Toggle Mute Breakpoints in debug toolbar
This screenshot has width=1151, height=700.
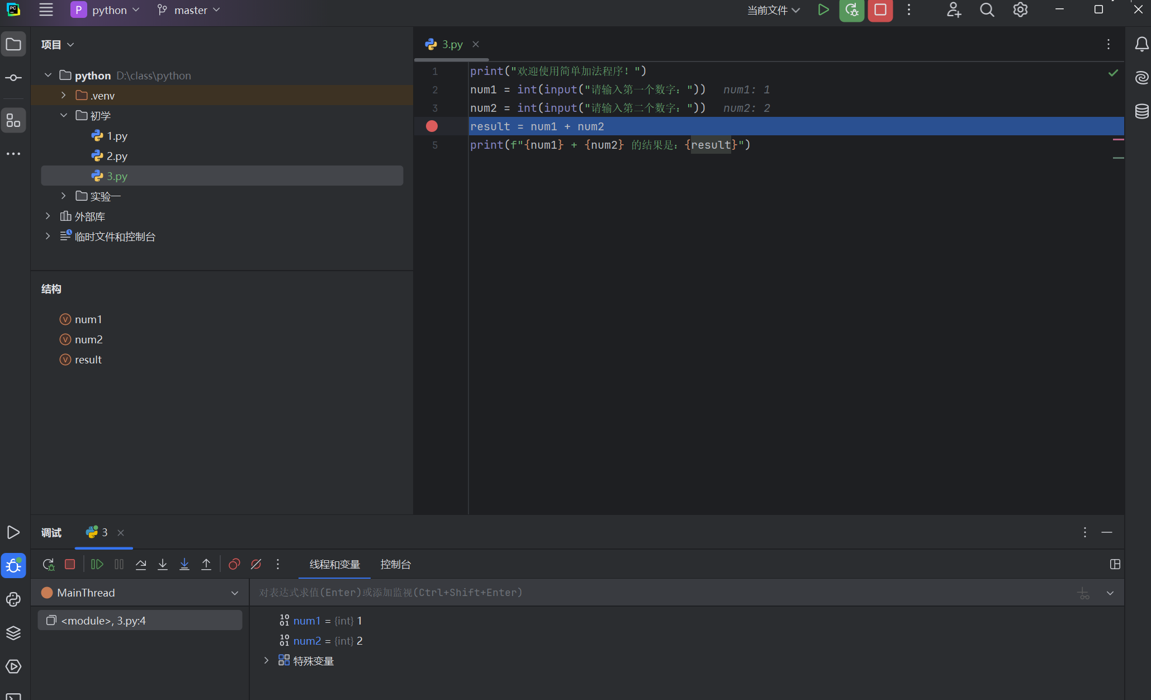coord(256,565)
